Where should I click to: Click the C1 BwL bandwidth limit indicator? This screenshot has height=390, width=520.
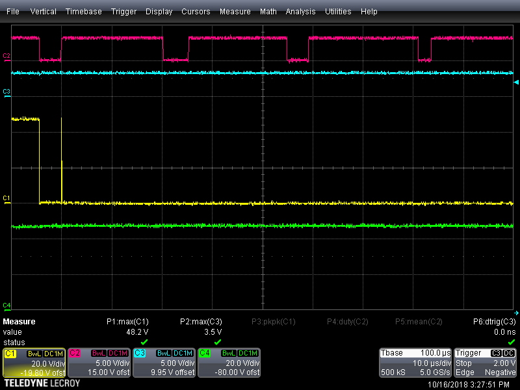(x=34, y=354)
